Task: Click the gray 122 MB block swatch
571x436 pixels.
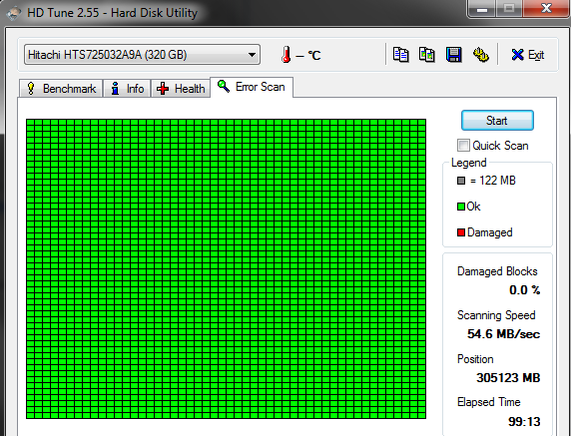Action: tap(461, 181)
